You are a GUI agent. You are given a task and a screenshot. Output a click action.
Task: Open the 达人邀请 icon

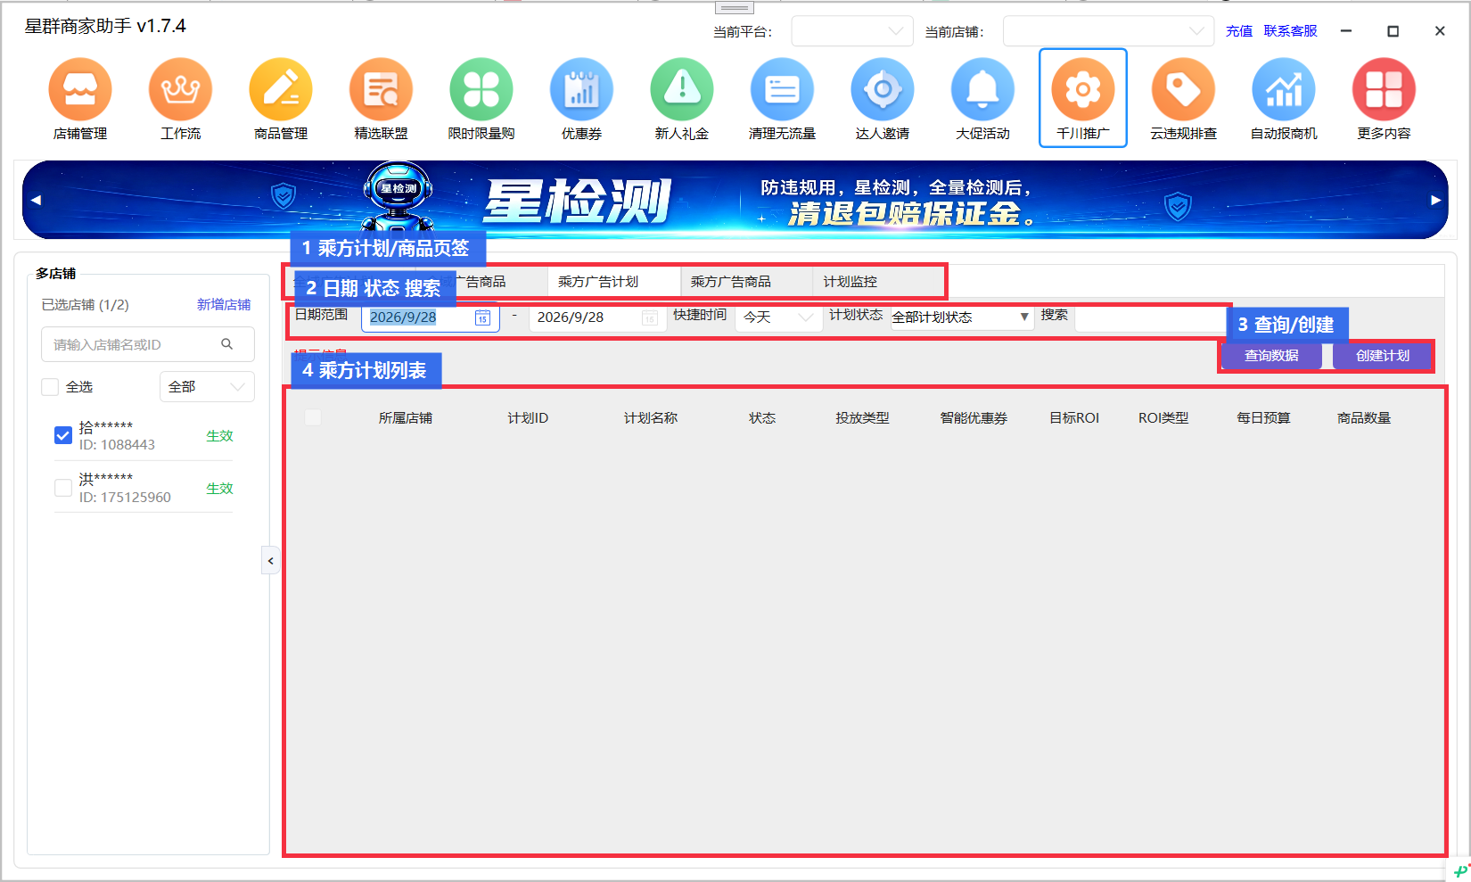tap(883, 89)
